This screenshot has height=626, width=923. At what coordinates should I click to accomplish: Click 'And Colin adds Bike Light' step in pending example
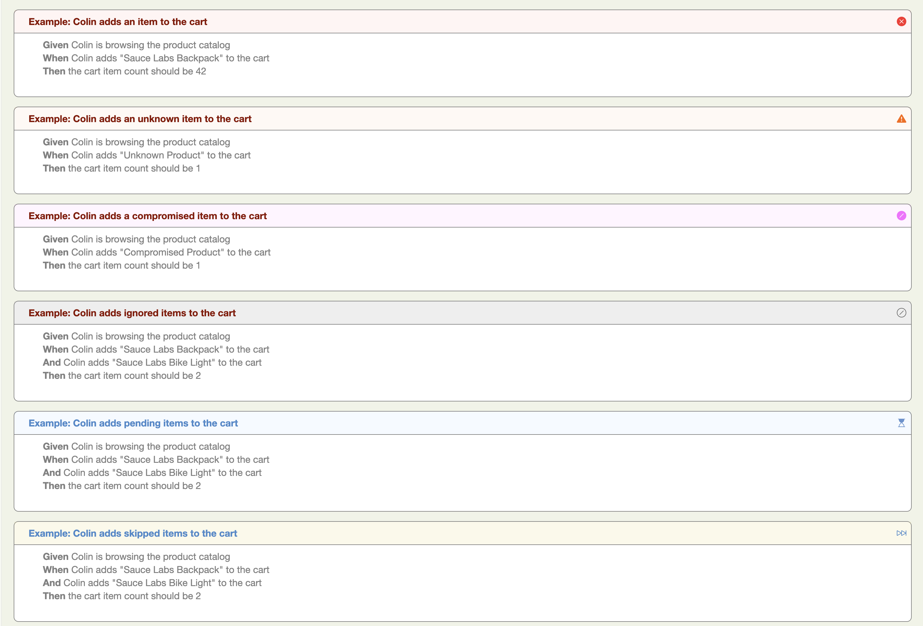click(x=152, y=473)
